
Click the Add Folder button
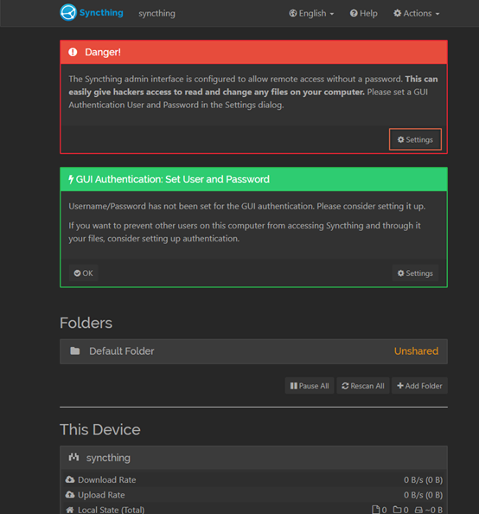(x=419, y=386)
